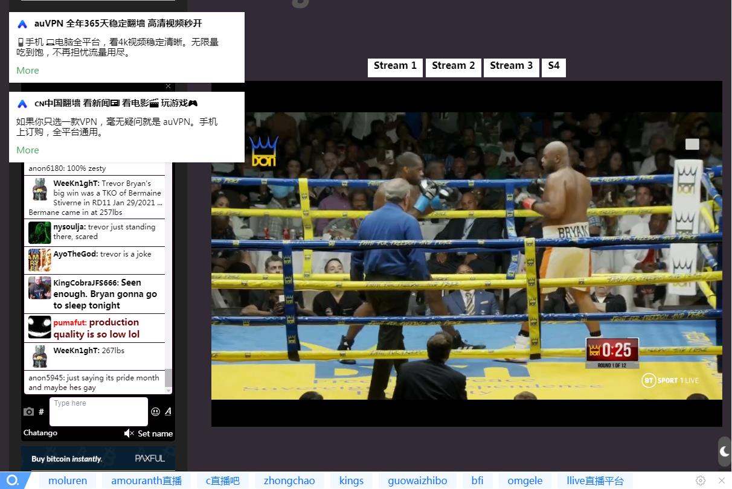Select 'omgele' suggestion
The height and width of the screenshot is (489, 732).
(x=525, y=481)
